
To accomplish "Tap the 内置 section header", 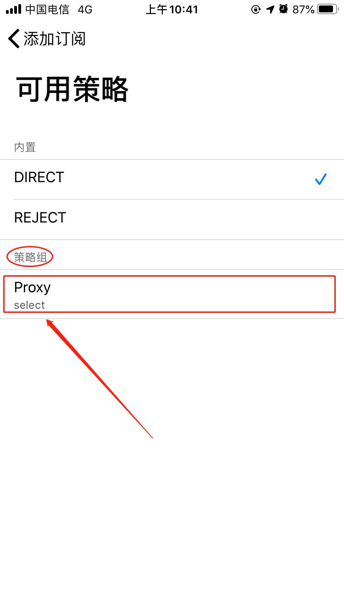I will (25, 147).
